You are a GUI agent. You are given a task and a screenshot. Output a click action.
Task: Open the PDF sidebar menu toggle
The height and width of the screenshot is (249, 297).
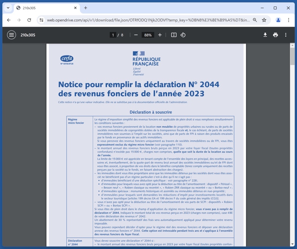11,35
